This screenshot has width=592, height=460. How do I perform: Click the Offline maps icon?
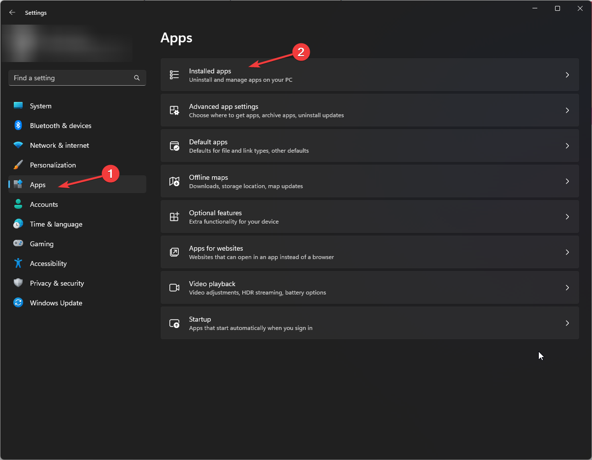pos(174,181)
